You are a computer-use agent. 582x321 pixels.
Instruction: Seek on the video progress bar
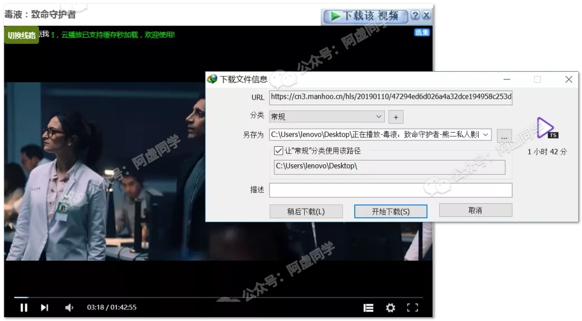(x=219, y=297)
